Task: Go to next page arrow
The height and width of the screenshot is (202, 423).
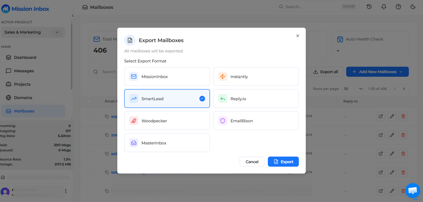Action: (404, 89)
